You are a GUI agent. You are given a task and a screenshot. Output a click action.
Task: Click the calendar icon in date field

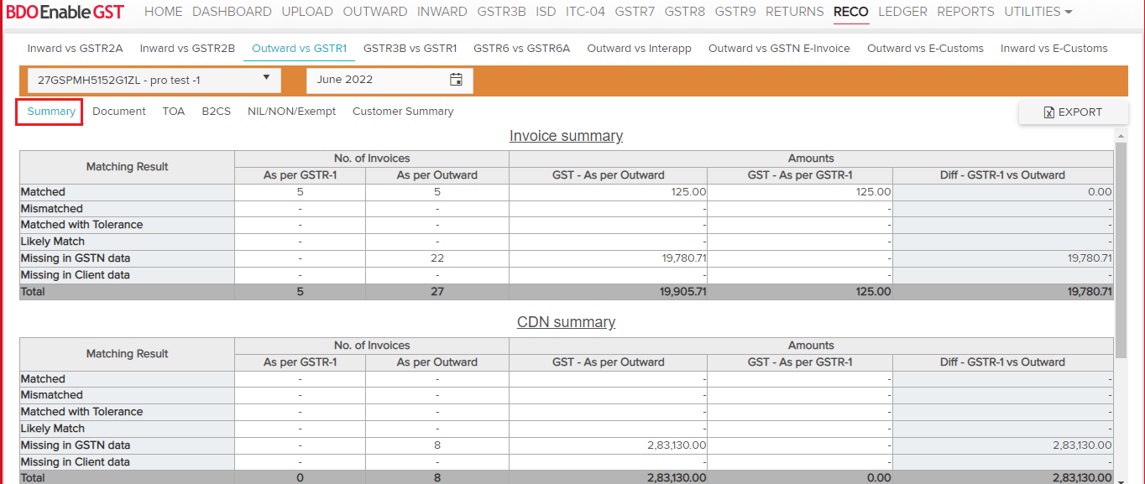point(456,80)
